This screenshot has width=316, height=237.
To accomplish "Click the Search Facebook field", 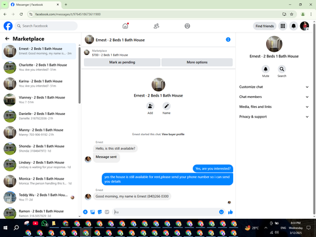I will click(x=46, y=26).
